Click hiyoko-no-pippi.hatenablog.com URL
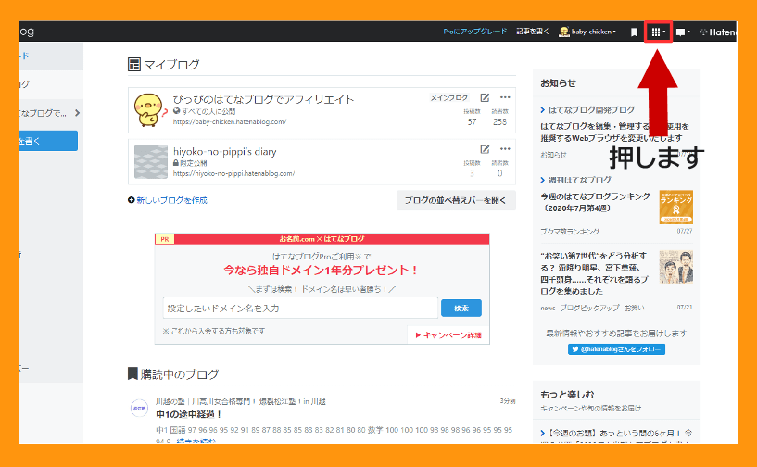 233,173
